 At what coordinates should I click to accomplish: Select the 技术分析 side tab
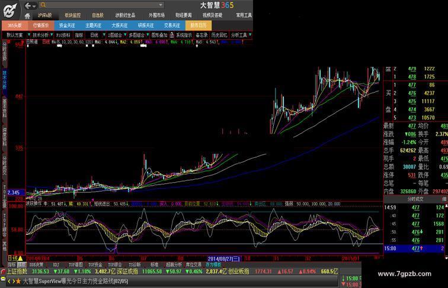[4, 80]
